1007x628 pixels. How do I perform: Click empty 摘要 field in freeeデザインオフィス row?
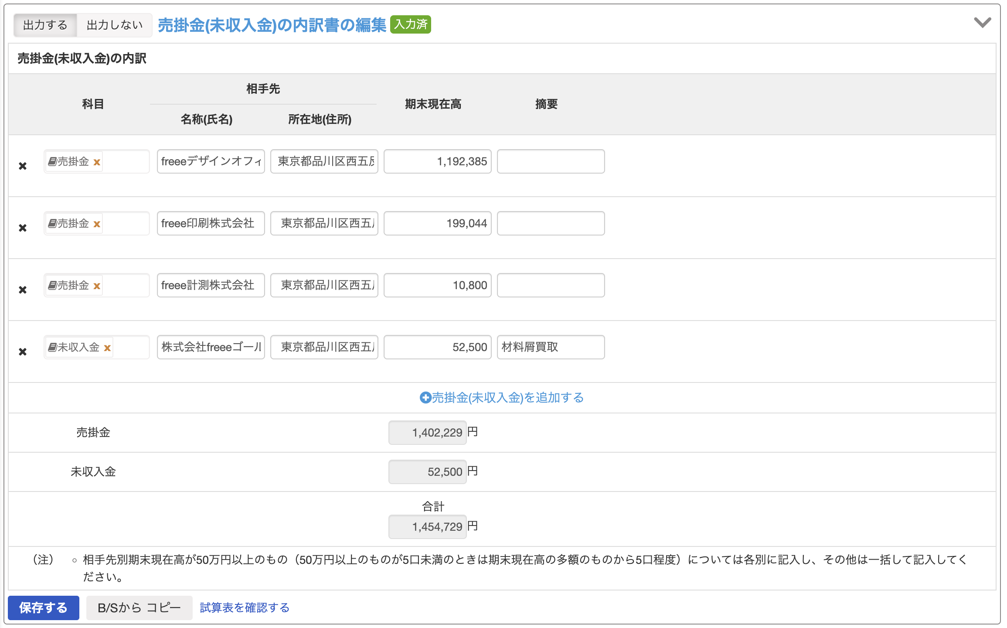[x=551, y=161]
